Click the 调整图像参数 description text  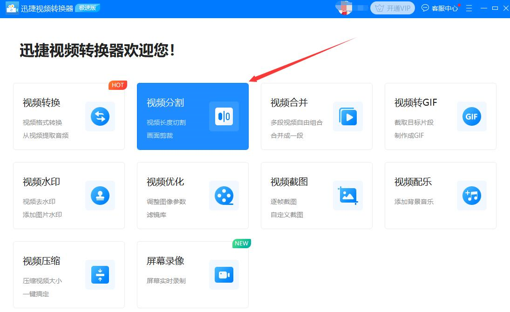pos(166,201)
